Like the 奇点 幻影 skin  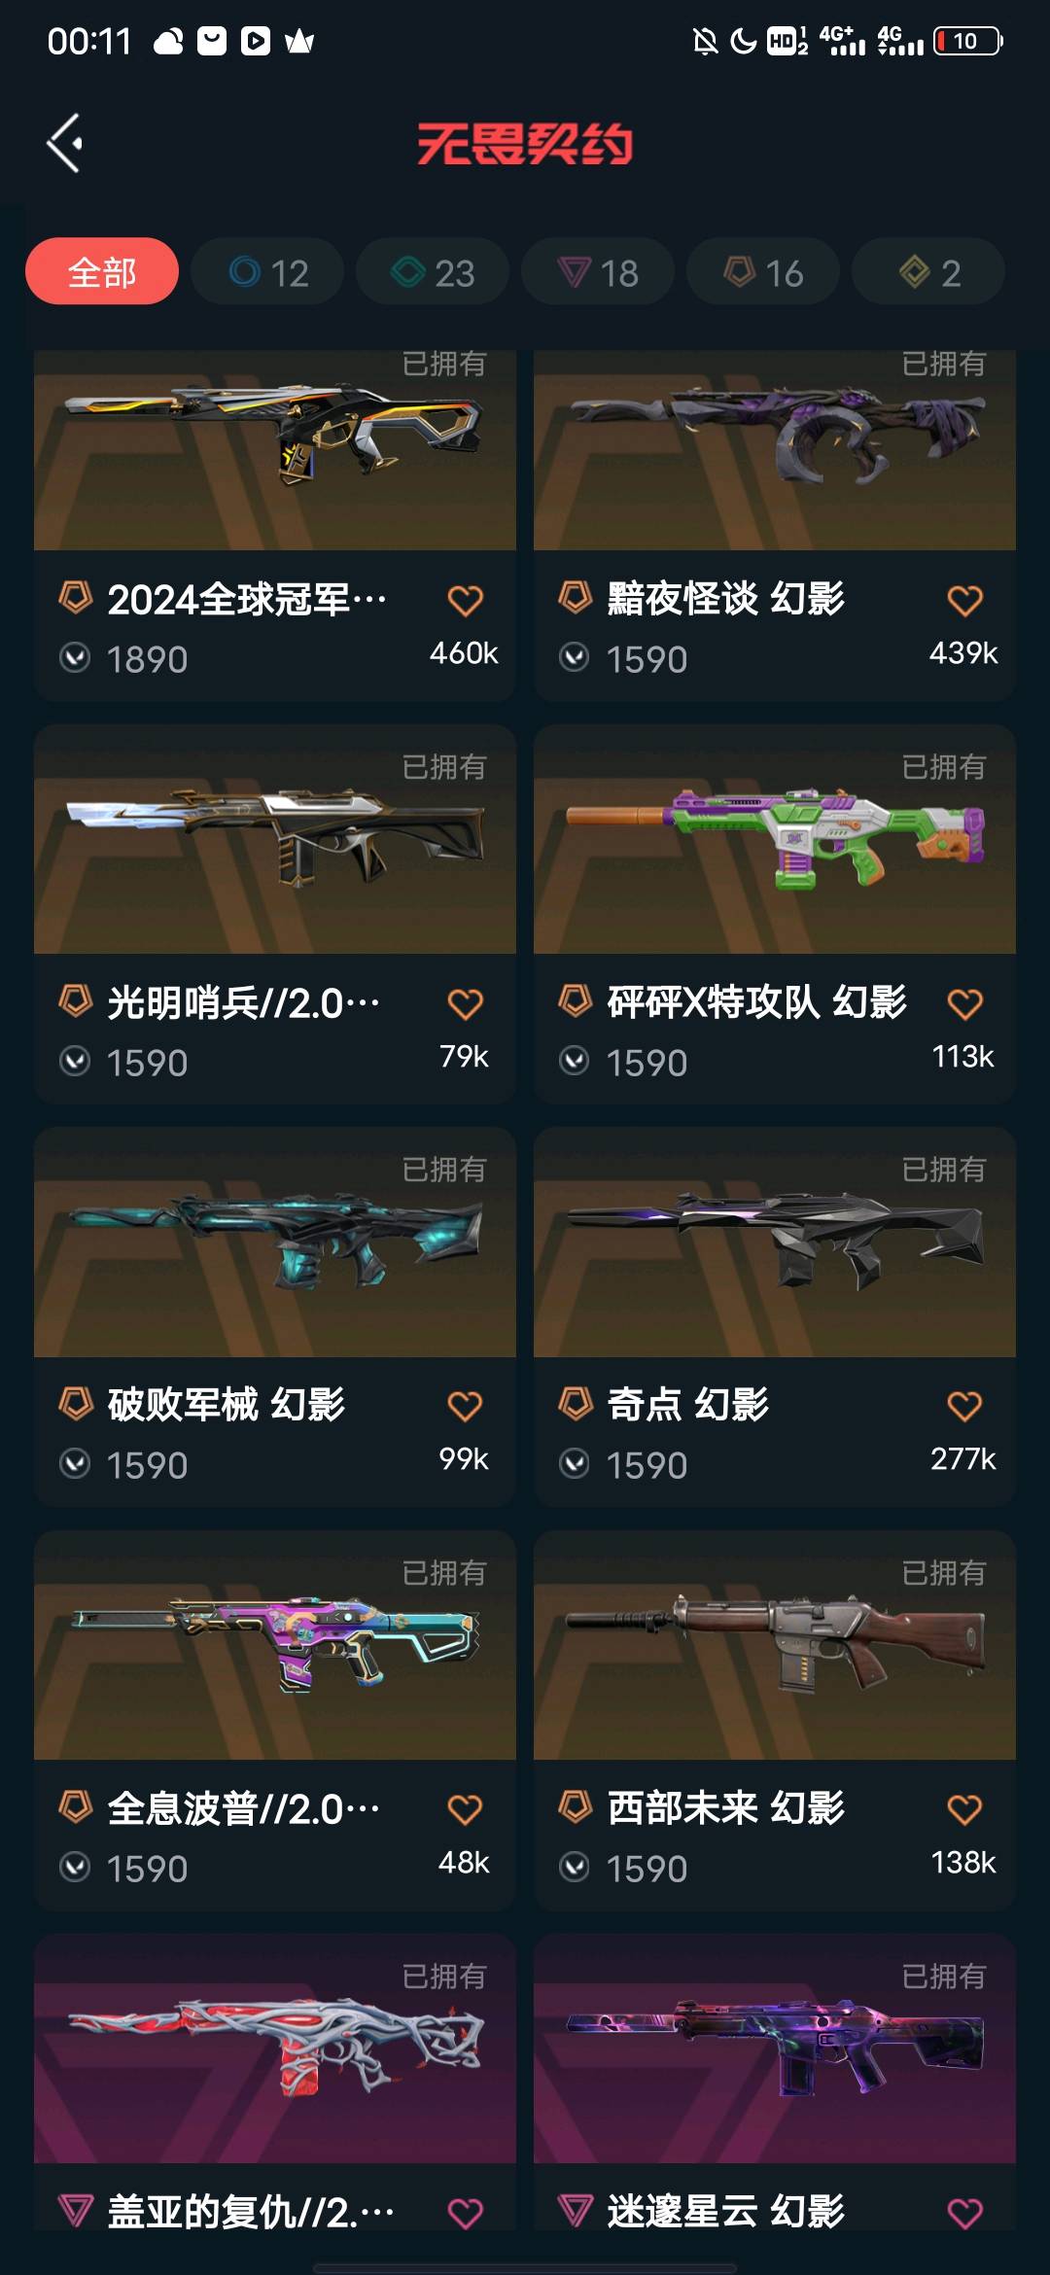point(964,1406)
